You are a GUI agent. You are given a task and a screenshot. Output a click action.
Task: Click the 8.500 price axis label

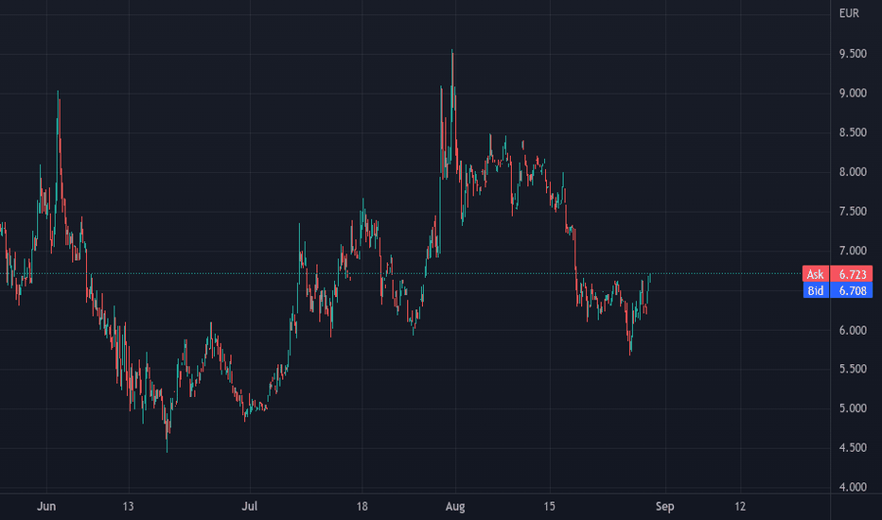(853, 132)
